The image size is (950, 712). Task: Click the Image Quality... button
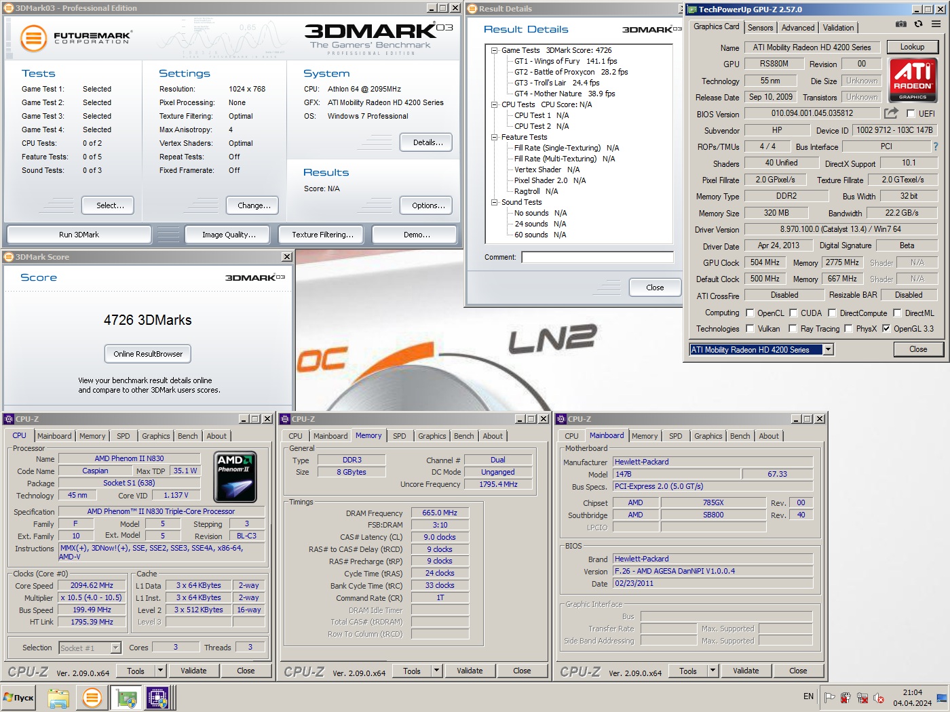(229, 235)
